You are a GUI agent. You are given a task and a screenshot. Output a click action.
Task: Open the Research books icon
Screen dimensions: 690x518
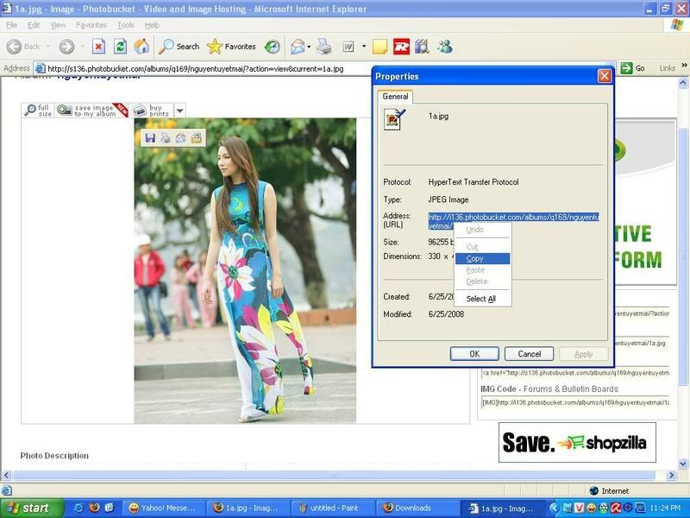422,47
